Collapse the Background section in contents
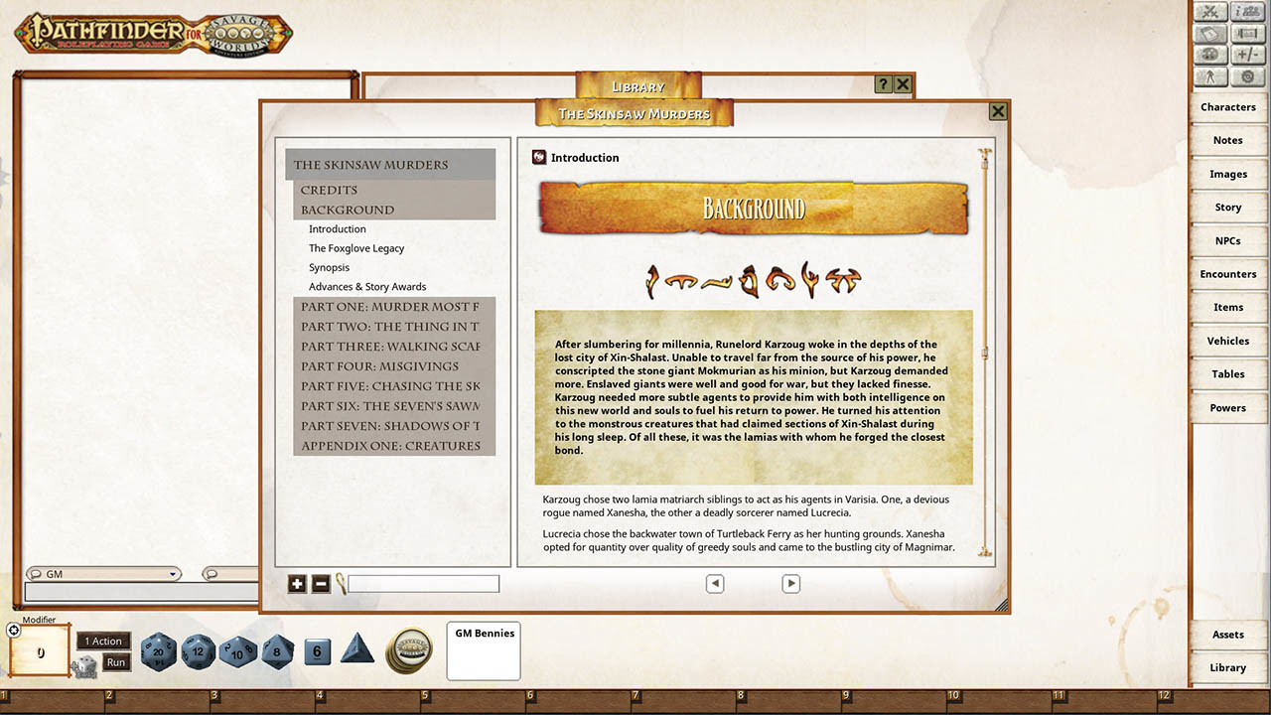This screenshot has width=1271, height=715. point(348,210)
